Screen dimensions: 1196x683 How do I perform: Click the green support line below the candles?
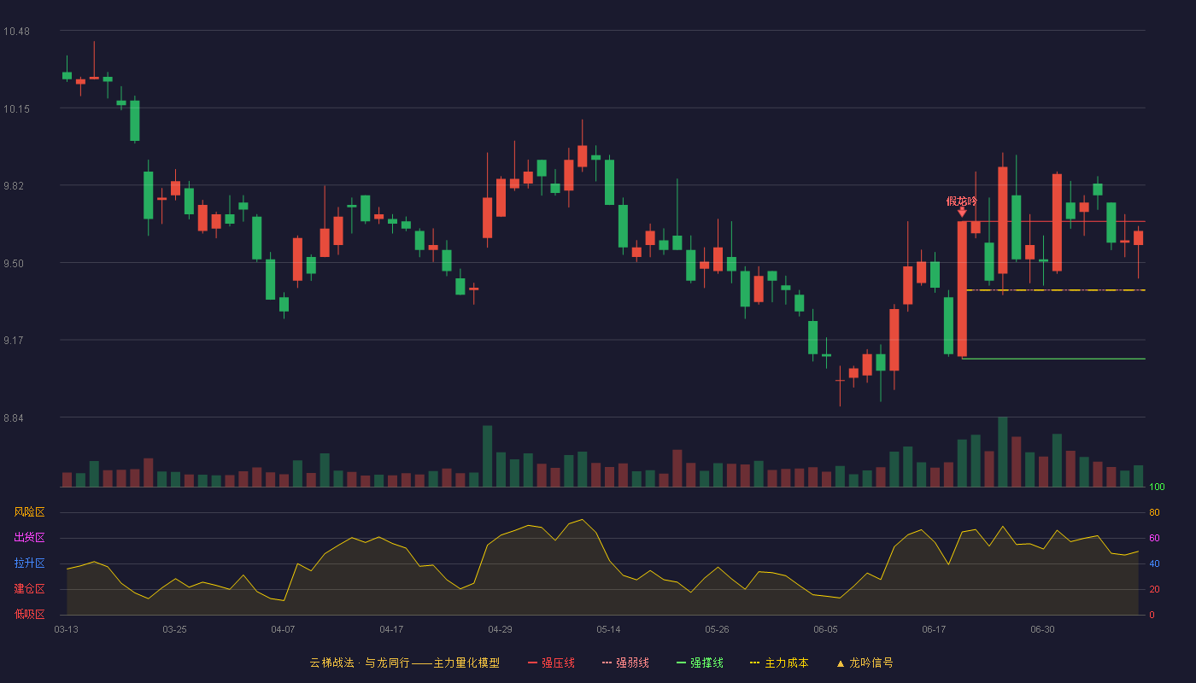(1053, 359)
